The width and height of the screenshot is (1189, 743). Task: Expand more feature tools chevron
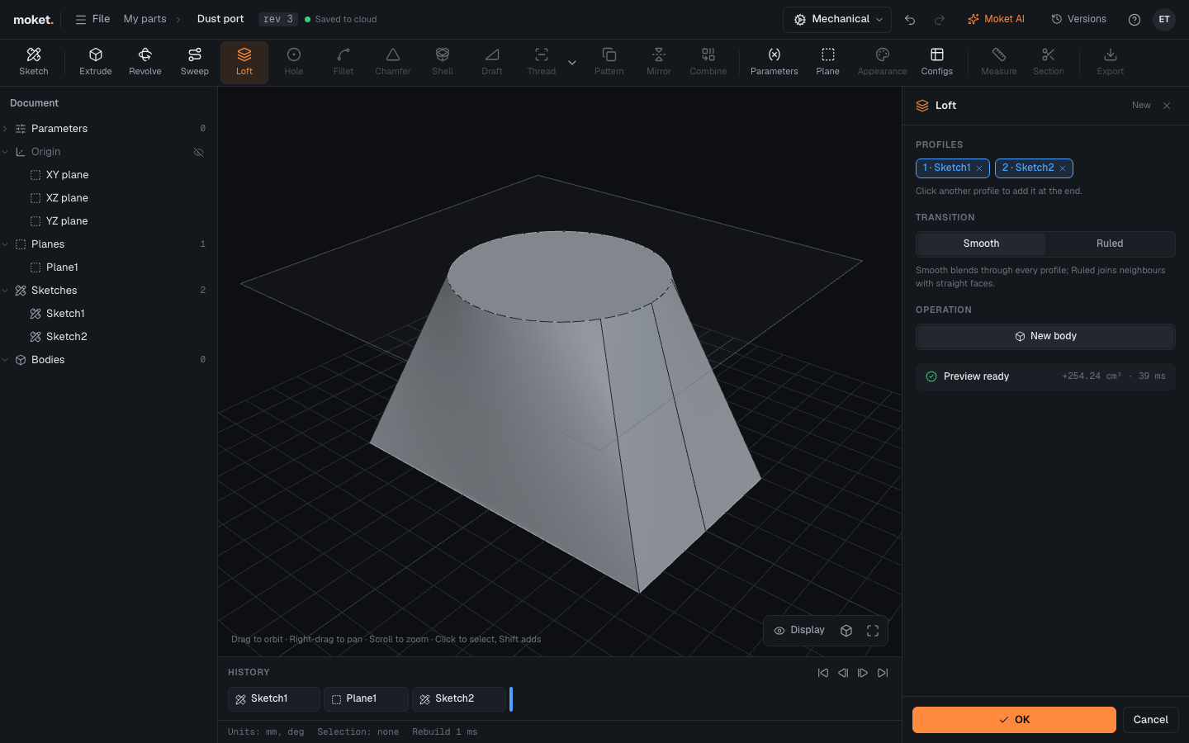pyautogui.click(x=572, y=63)
